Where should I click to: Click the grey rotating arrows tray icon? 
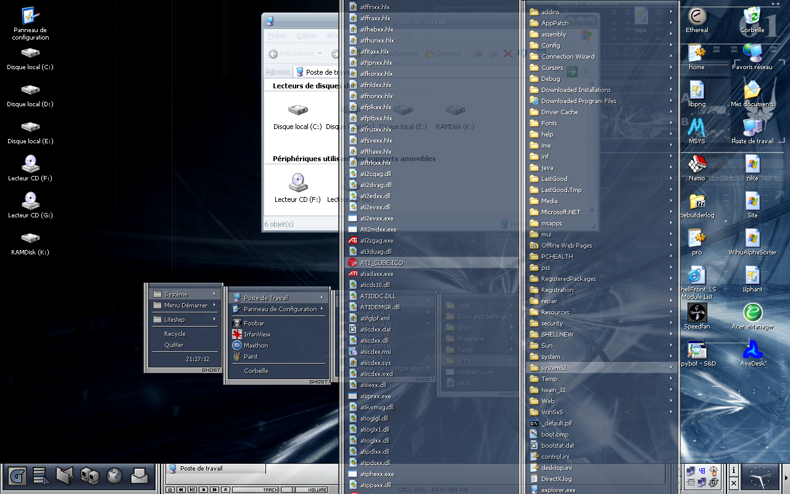point(713,482)
